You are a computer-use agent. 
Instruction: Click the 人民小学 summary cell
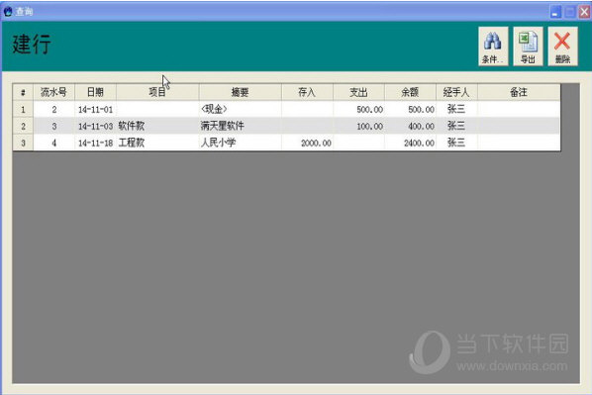pos(241,143)
